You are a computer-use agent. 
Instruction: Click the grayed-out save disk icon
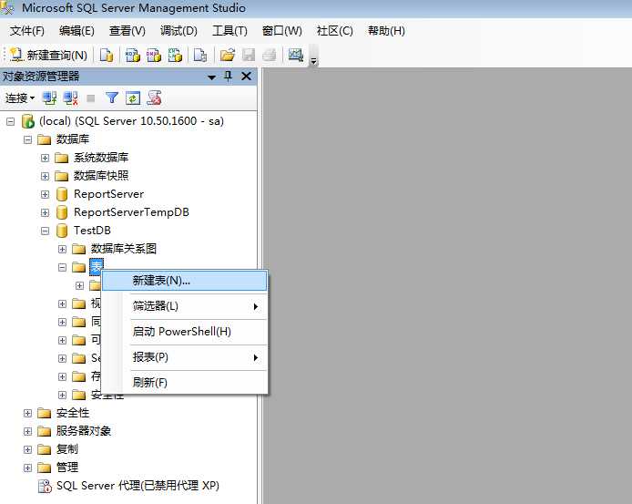click(249, 55)
